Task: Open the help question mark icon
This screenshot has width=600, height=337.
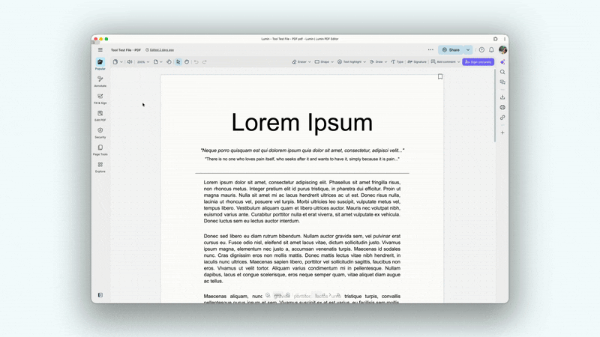Action: (481, 50)
